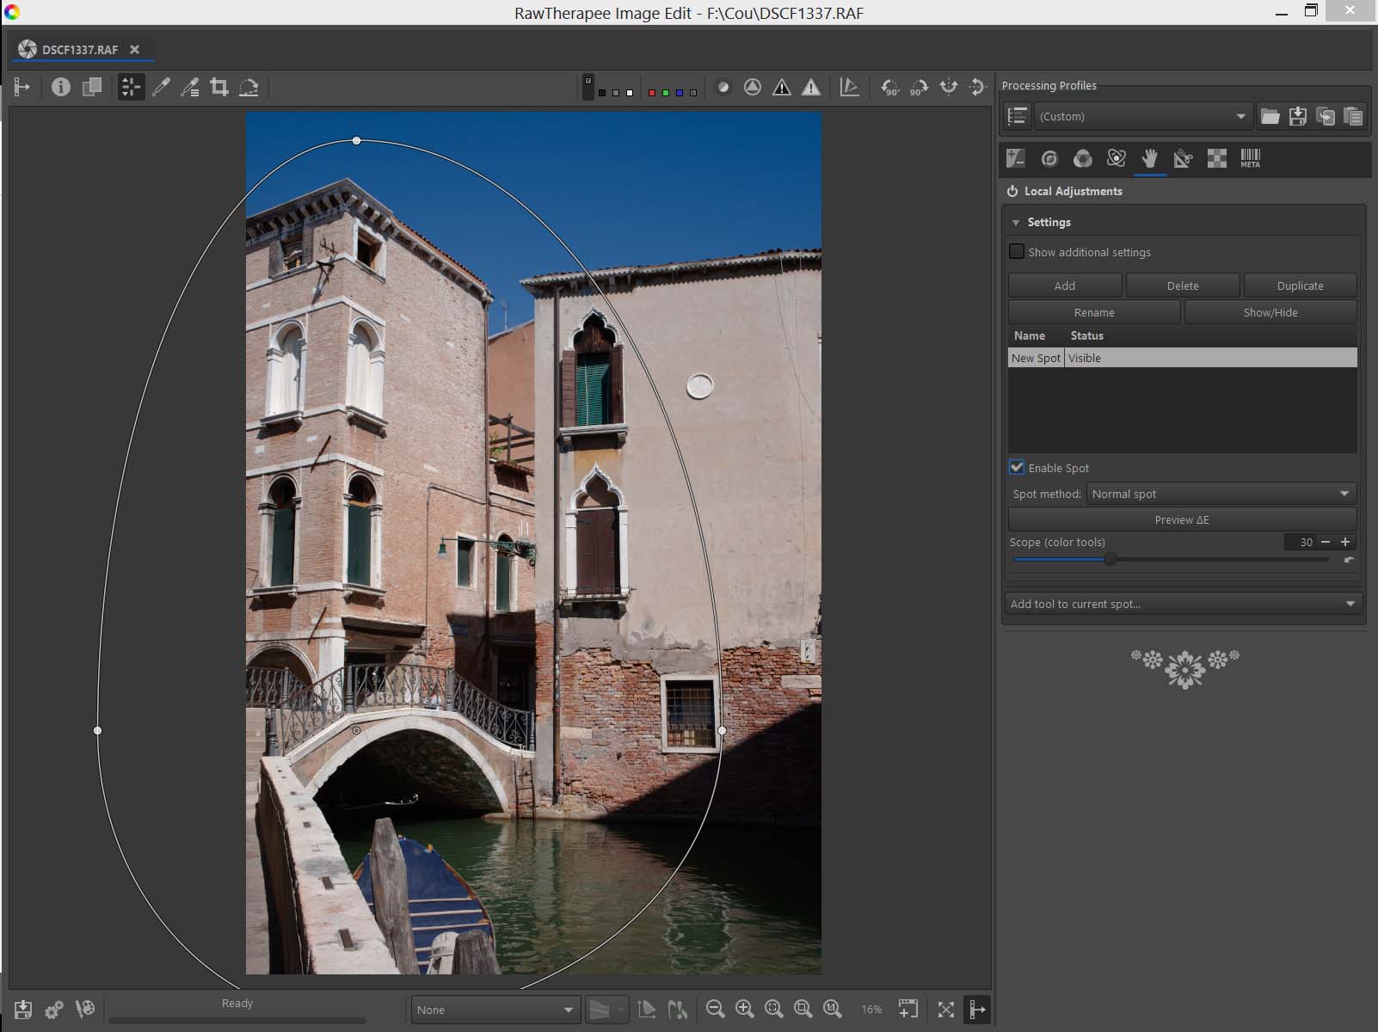1378x1032 pixels.
Task: Click the Duplicate spot button
Action: coord(1300,286)
